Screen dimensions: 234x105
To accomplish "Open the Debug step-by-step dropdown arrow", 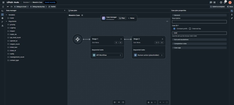I will (x=46, y=7).
